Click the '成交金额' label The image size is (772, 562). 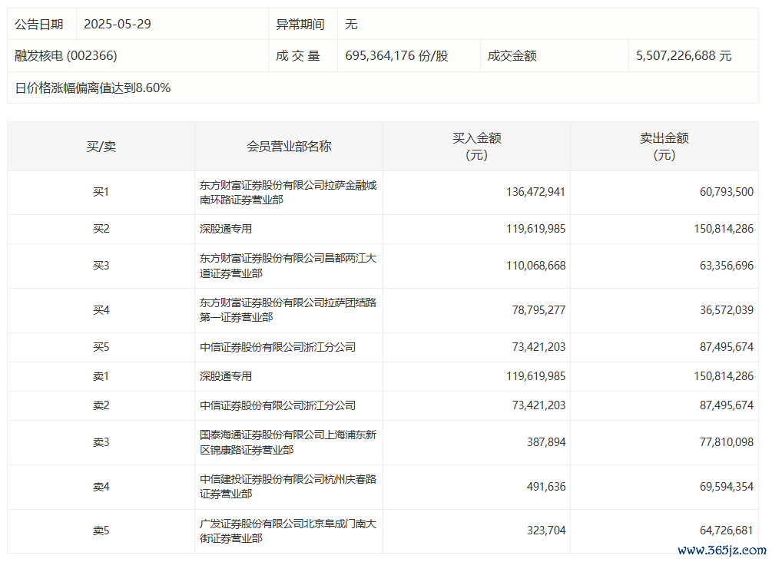tap(512, 55)
